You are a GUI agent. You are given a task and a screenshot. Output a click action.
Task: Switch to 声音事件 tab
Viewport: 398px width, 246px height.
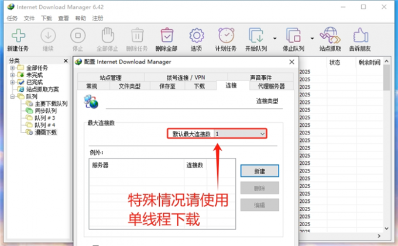tap(260, 77)
